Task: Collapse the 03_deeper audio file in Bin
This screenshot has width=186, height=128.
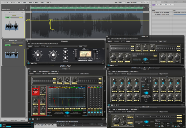Action: (153, 12)
